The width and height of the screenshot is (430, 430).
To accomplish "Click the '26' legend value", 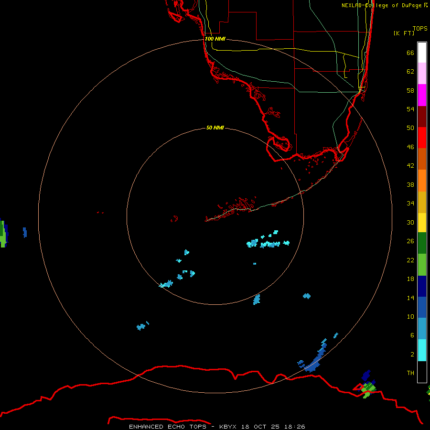I will coord(410,241).
